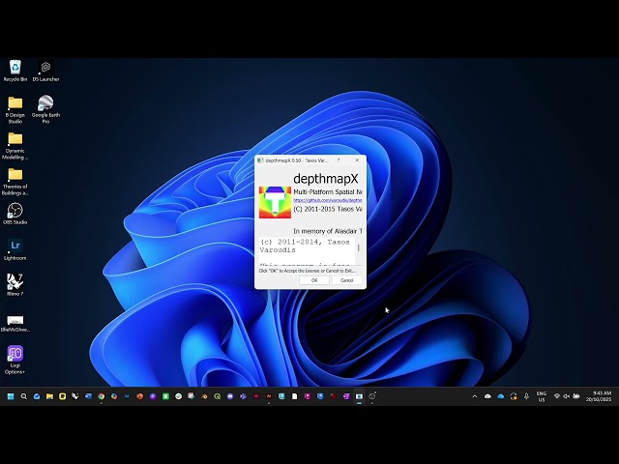Open Discord from the taskbar
Screen dimensions: 619x464
[230, 396]
